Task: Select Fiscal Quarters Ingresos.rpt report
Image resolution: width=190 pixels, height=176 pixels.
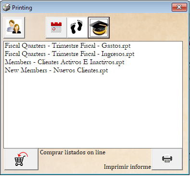Action: point(69,54)
